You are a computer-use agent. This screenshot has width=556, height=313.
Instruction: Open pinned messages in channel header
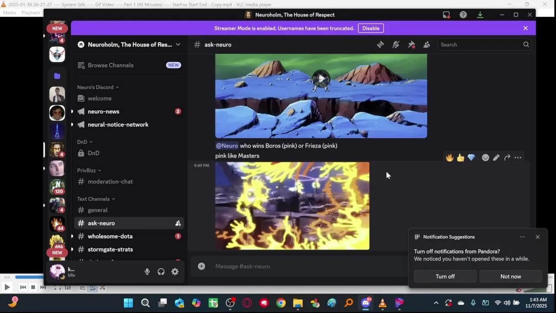pyautogui.click(x=411, y=44)
